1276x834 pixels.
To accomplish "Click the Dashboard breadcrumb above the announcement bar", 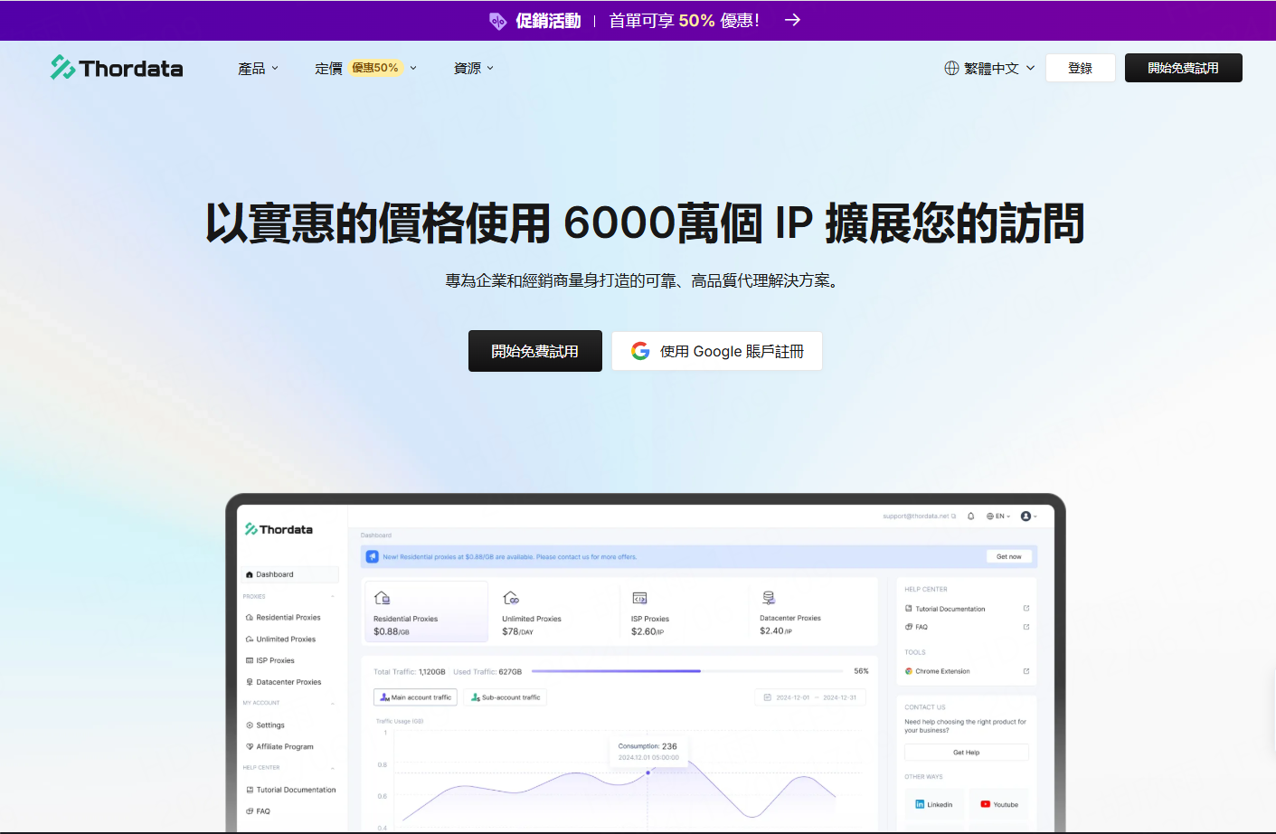I will [376, 535].
